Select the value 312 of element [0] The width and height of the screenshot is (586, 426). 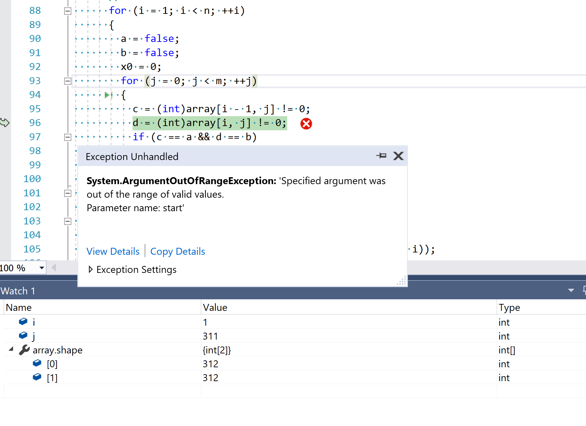click(x=211, y=364)
